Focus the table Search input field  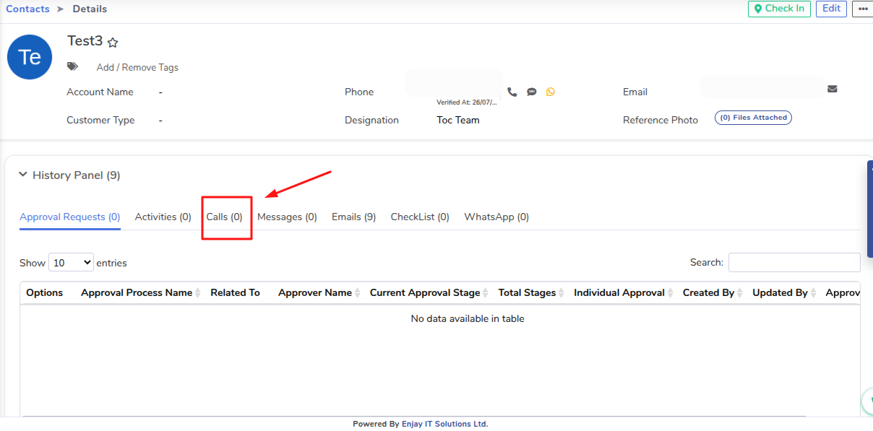794,263
